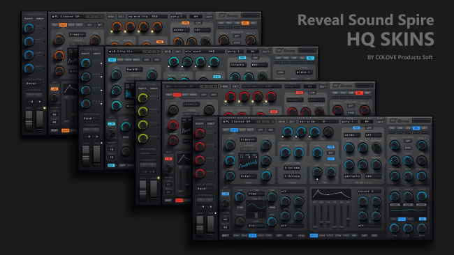Expand the microtuning Equal dropdown
Image resolution: width=454 pixels, height=255 pixels.
pyautogui.click(x=205, y=188)
